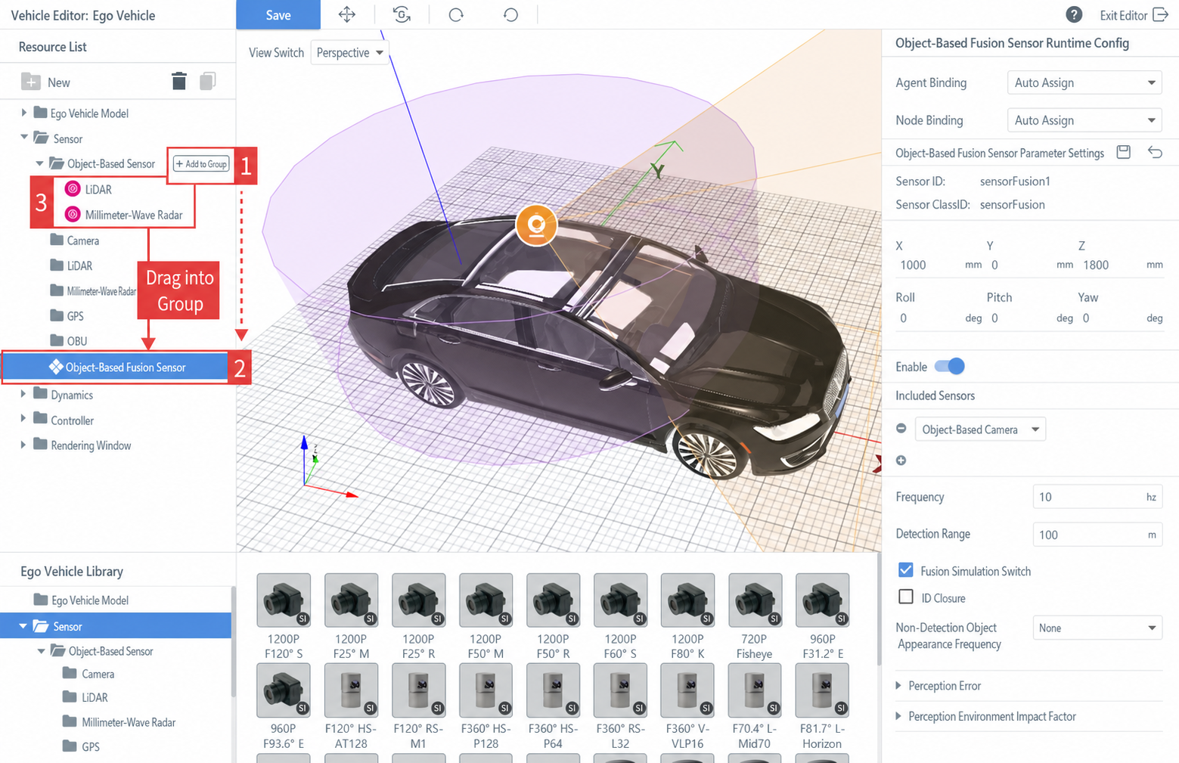Pick the 1200P F80° K camera
Viewport: 1179px width, 763px height.
point(687,600)
